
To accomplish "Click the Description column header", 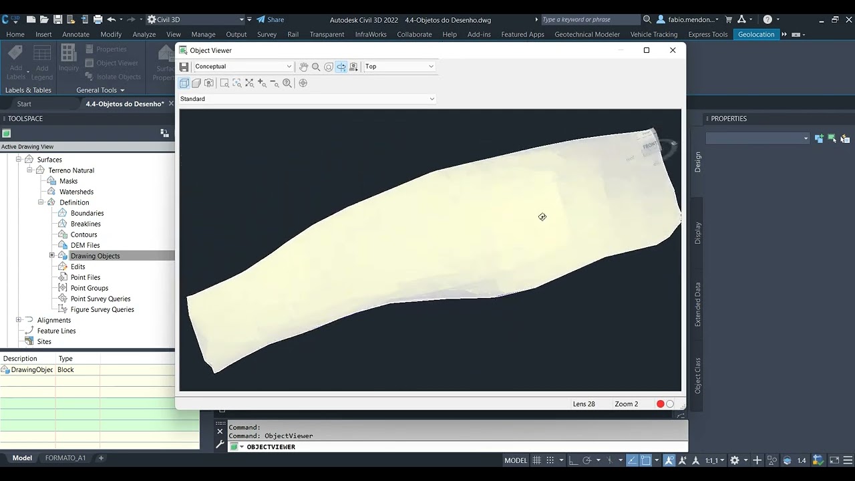I will click(27, 359).
